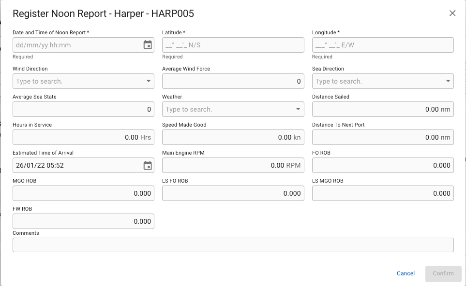Screen dimensions: 466x286
Task: Edit the Main Engine RPM field
Action: pos(233,165)
